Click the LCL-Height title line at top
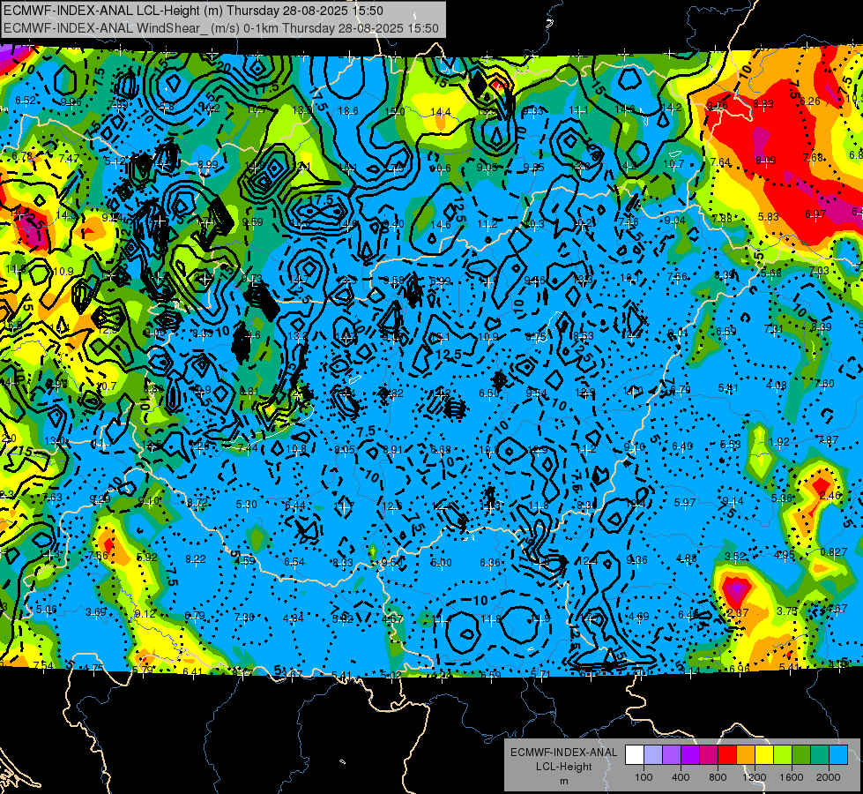The width and height of the screenshot is (863, 794). 193,11
